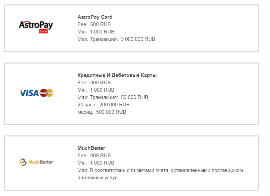Click MuchBetter max limits description text
This screenshot has height=196, width=270.
click(x=160, y=170)
